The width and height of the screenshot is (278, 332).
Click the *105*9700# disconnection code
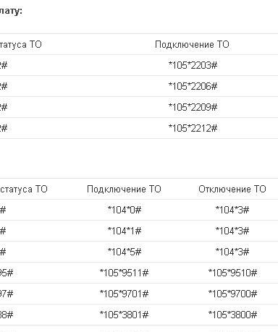[232, 294]
